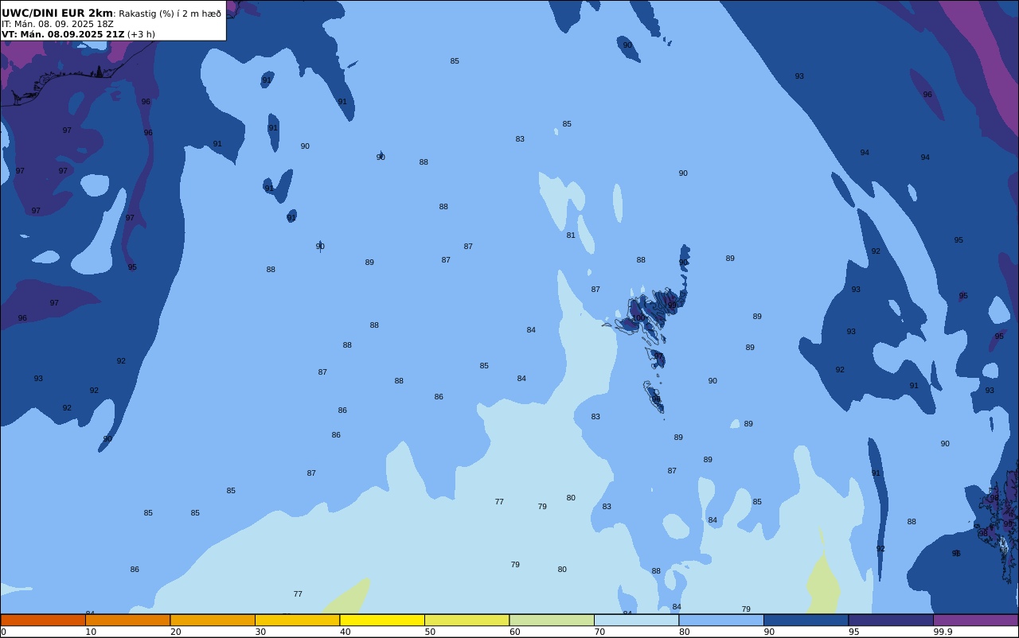Click the 30–40 golden legend swatch
Image resolution: width=1019 pixels, height=638 pixels.
click(x=297, y=620)
